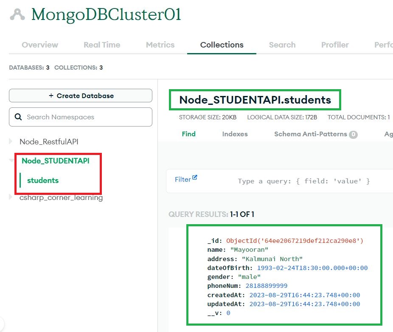Click the external link icon next to Filter
Screen dimensions: 393x332
[x=195, y=177]
